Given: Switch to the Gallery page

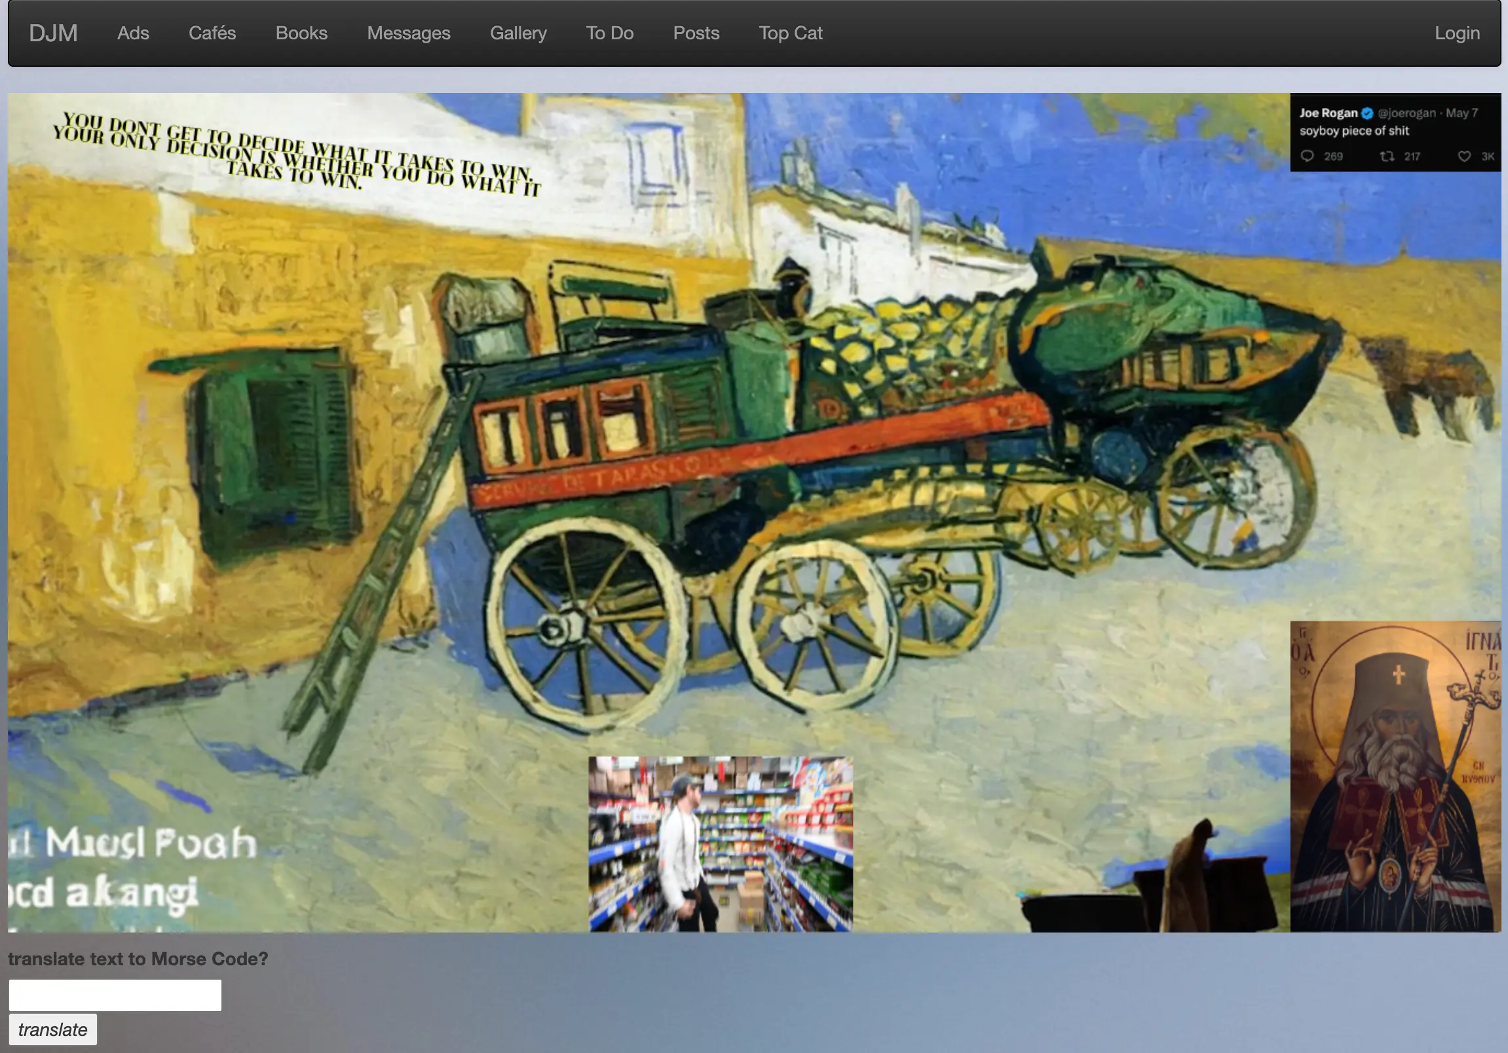Looking at the screenshot, I should [x=518, y=33].
